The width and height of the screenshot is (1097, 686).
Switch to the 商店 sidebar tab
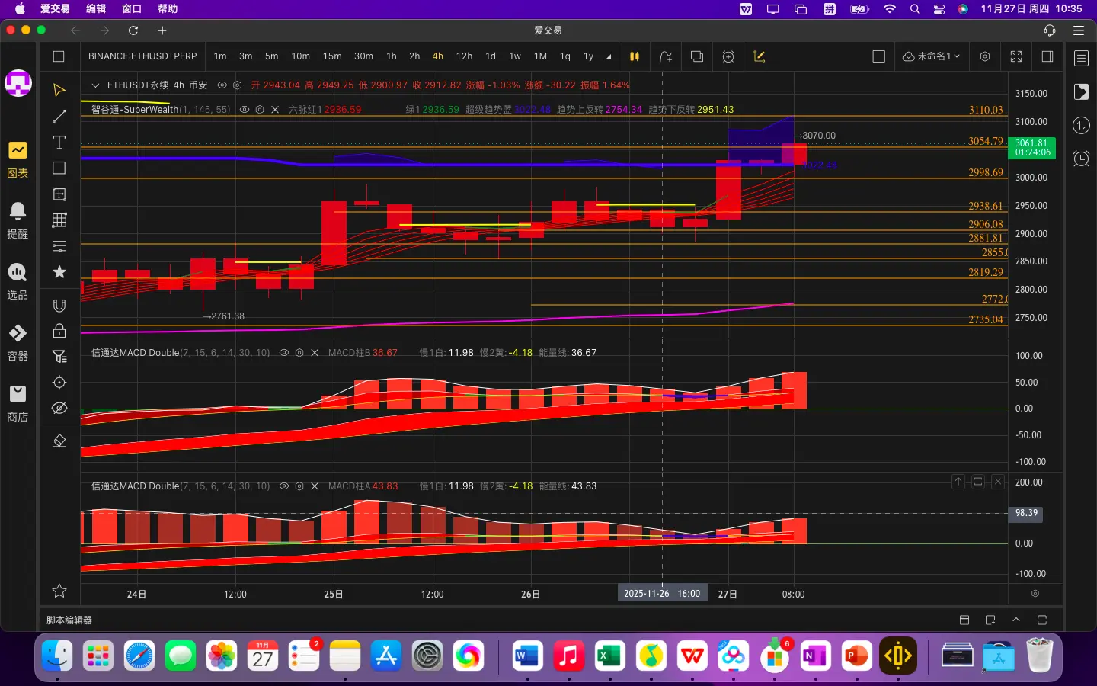(x=18, y=403)
